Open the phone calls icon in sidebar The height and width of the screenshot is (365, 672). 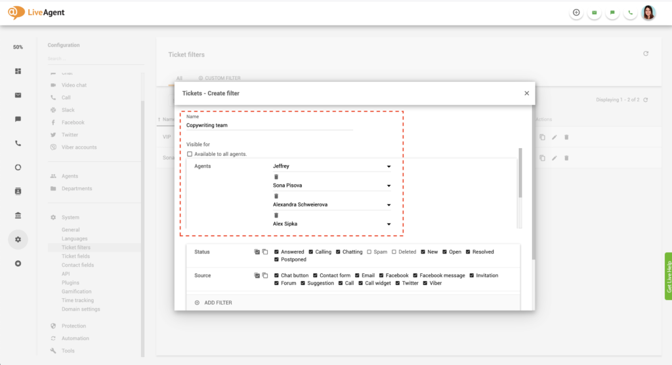[x=18, y=143]
